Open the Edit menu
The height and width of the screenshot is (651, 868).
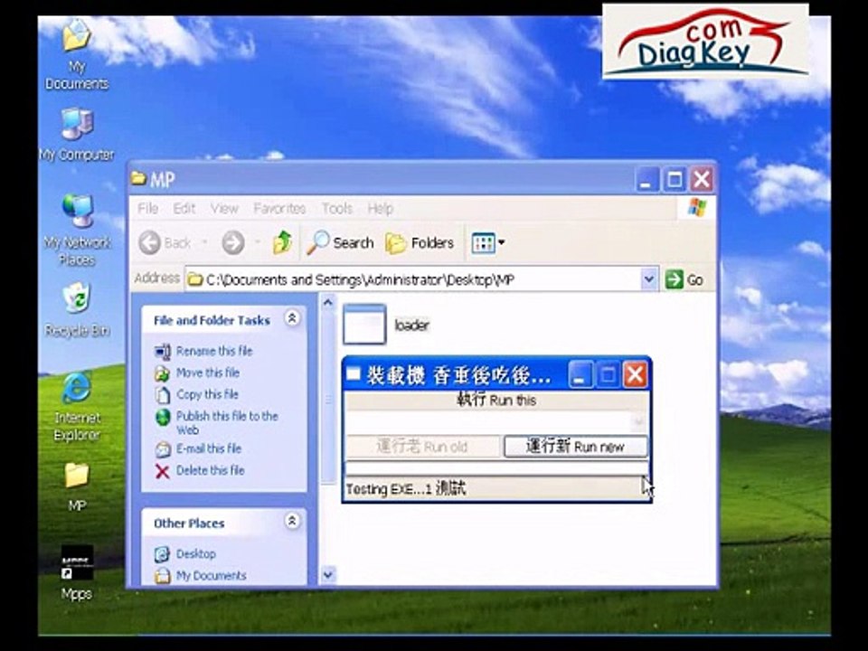pos(184,209)
